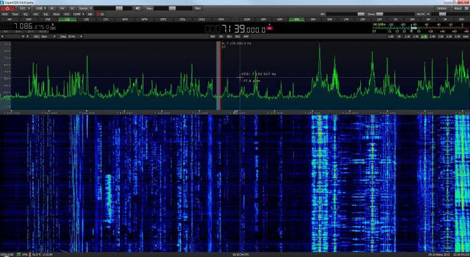Image resolution: width=470 pixels, height=257 pixels.
Task: Toggle the MOX transmit button
Action: pos(5,14)
